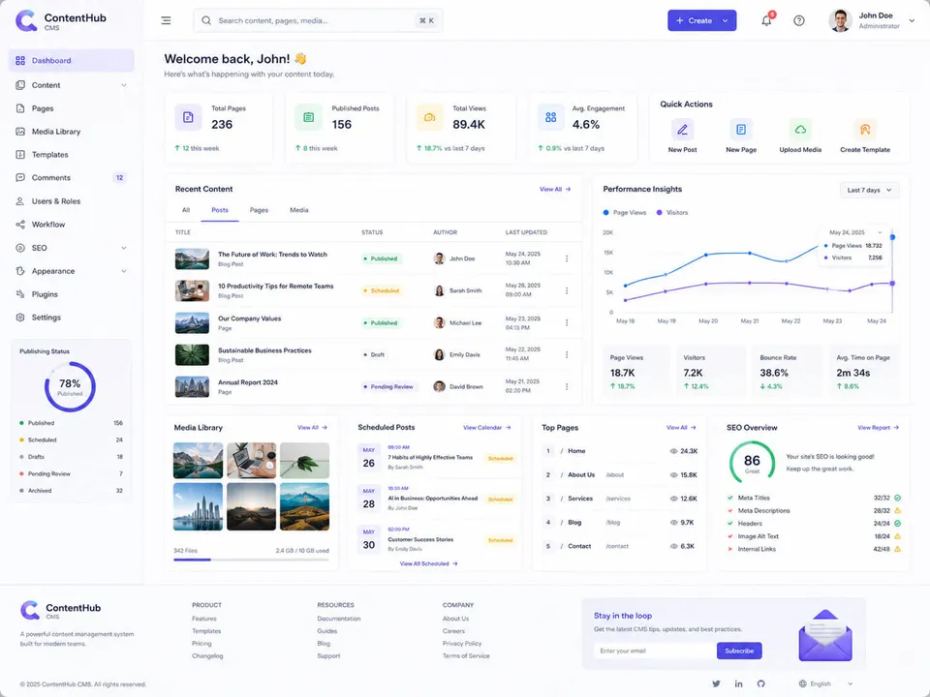The height and width of the screenshot is (697, 930).
Task: Open the View Calendar link
Action: [x=487, y=427]
